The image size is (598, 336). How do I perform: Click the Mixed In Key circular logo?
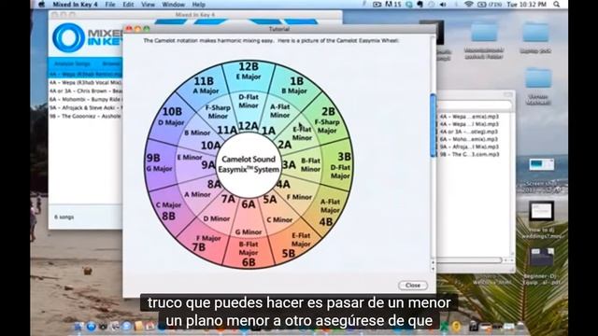(x=68, y=37)
